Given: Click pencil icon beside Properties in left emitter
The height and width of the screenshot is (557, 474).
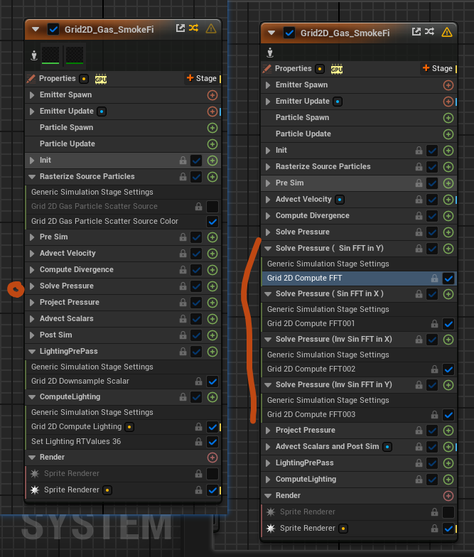Looking at the screenshot, I should (31, 78).
